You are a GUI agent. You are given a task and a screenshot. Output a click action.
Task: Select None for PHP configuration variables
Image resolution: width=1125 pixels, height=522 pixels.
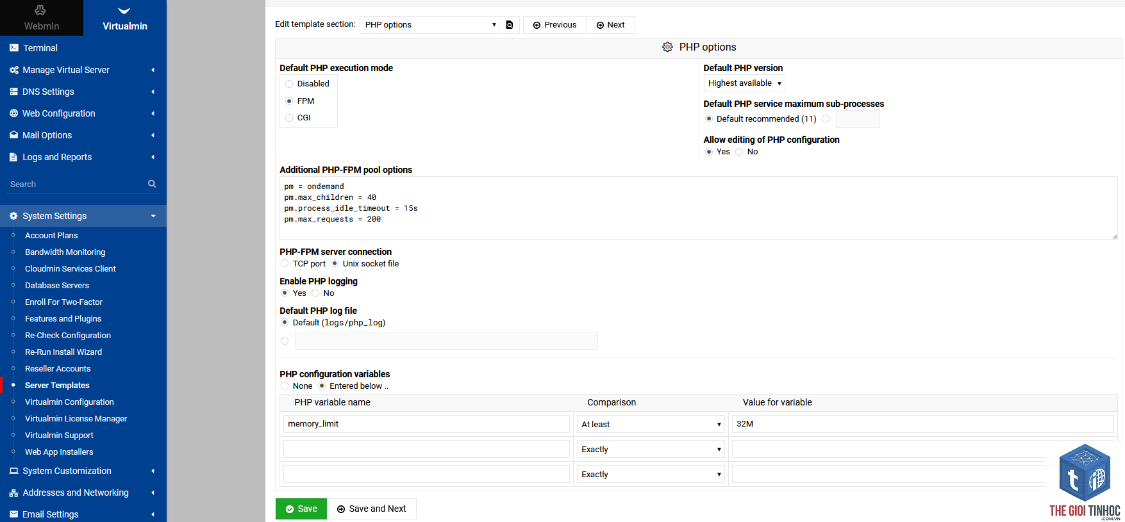click(x=285, y=386)
